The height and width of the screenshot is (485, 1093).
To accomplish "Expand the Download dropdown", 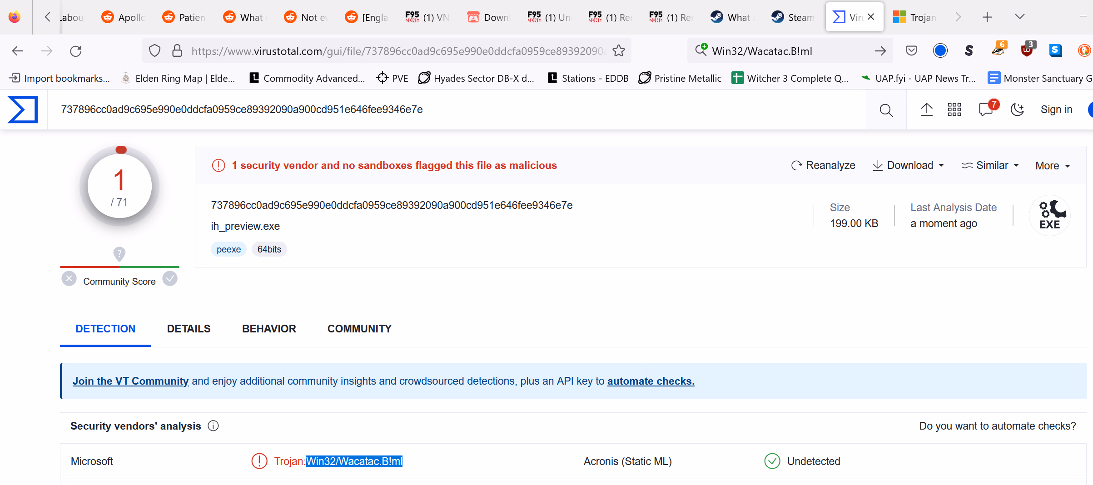I will 909,165.
